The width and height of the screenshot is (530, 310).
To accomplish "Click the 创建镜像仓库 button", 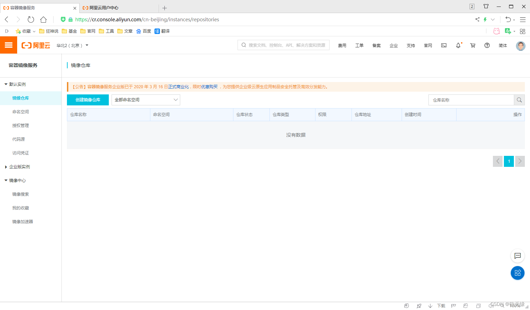I will pos(88,100).
